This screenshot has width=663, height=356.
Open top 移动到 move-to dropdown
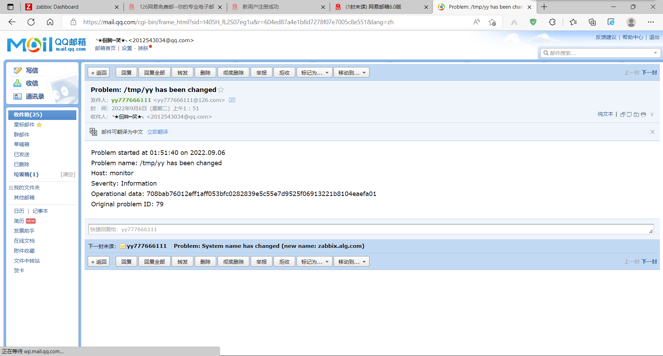pos(352,73)
